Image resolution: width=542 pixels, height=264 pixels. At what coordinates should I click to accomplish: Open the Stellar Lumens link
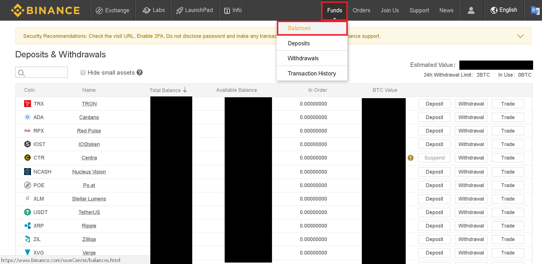click(x=89, y=199)
